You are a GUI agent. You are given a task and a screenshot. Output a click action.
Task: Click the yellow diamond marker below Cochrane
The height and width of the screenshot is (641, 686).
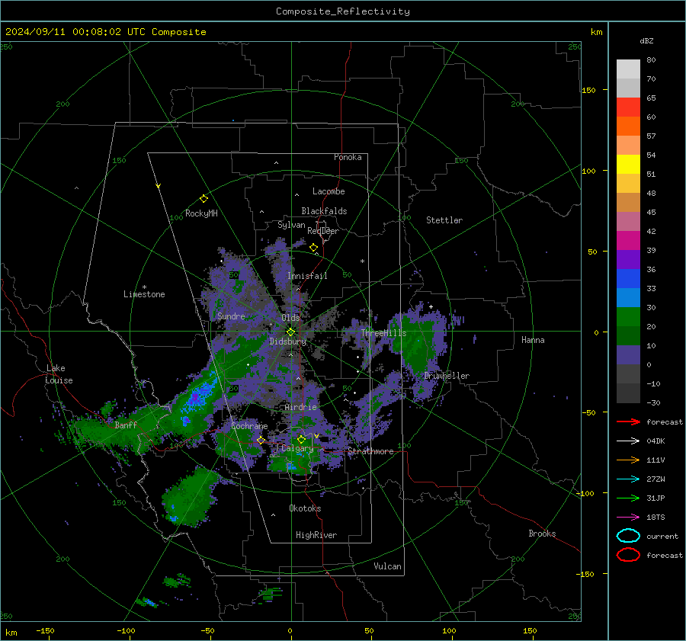[261, 440]
